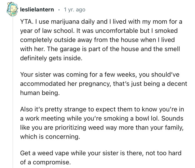Click the "1 yr. ago" timestamp
This screenshot has height=168, width=195.
tap(74, 10)
